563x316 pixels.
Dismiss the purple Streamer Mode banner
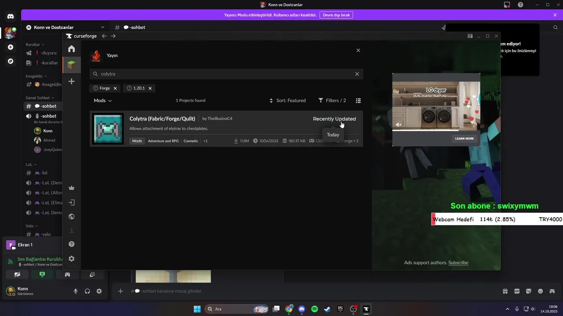point(555,15)
